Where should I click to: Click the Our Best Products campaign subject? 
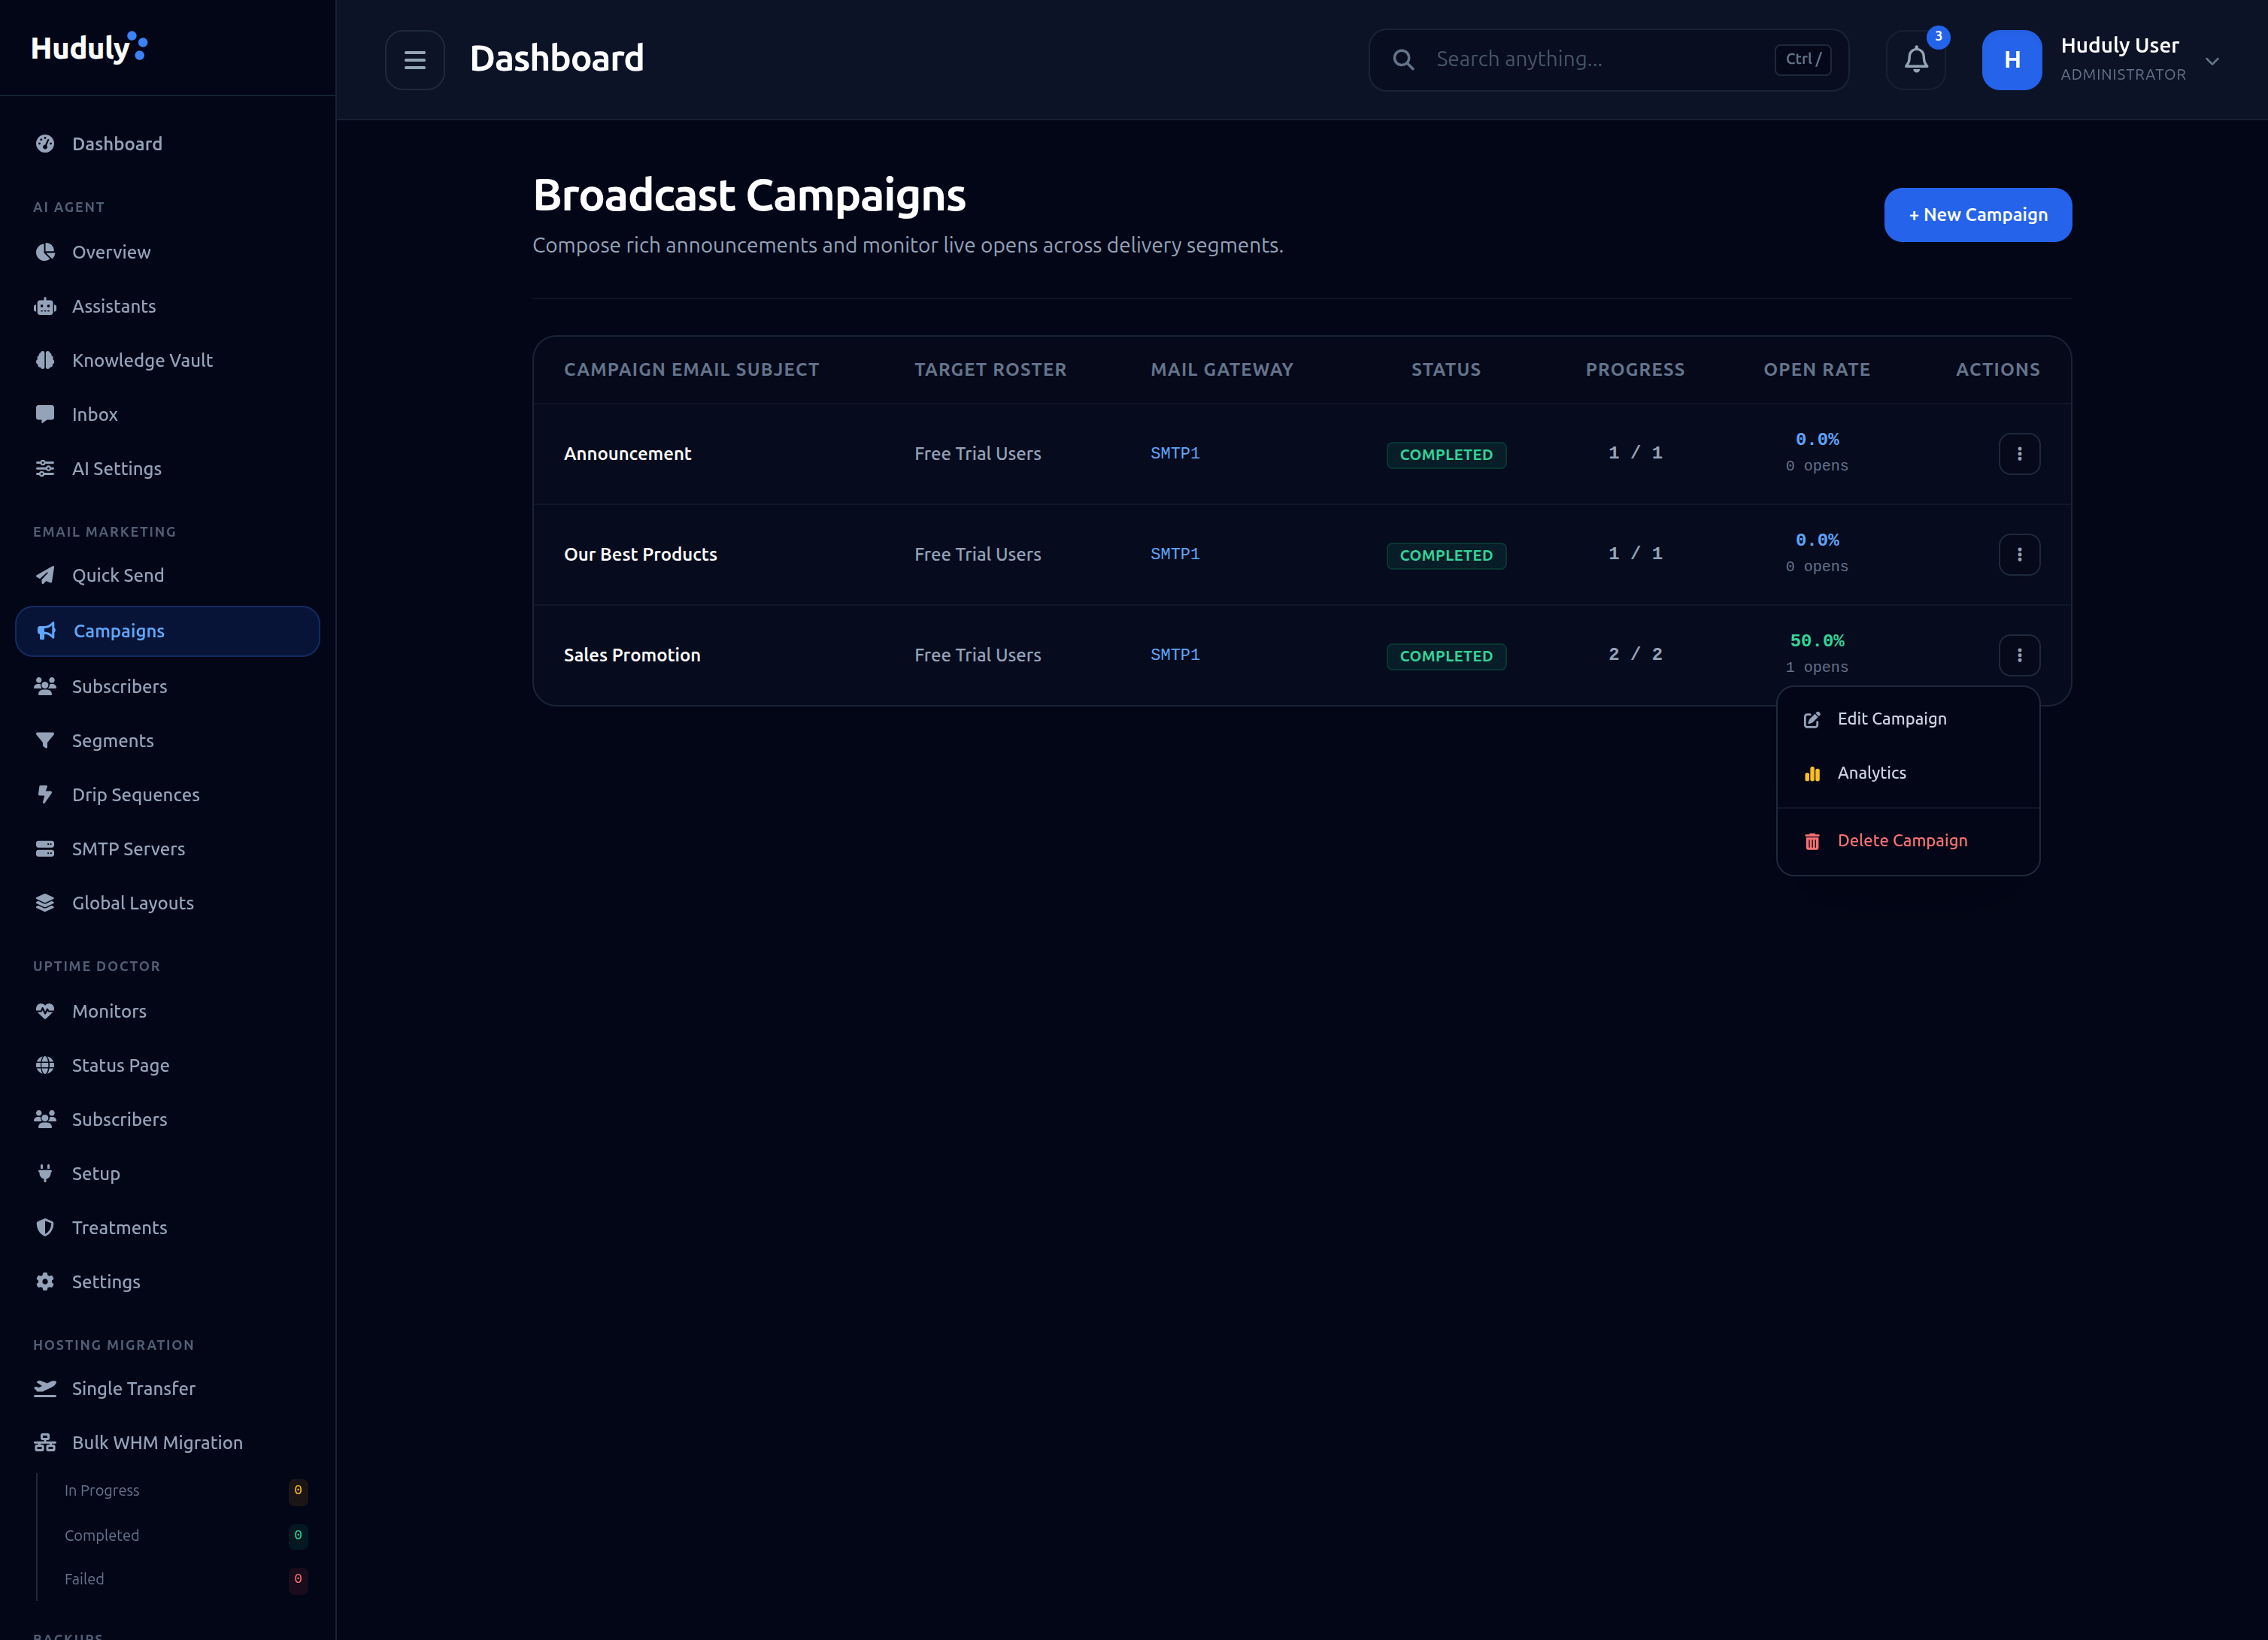[640, 555]
